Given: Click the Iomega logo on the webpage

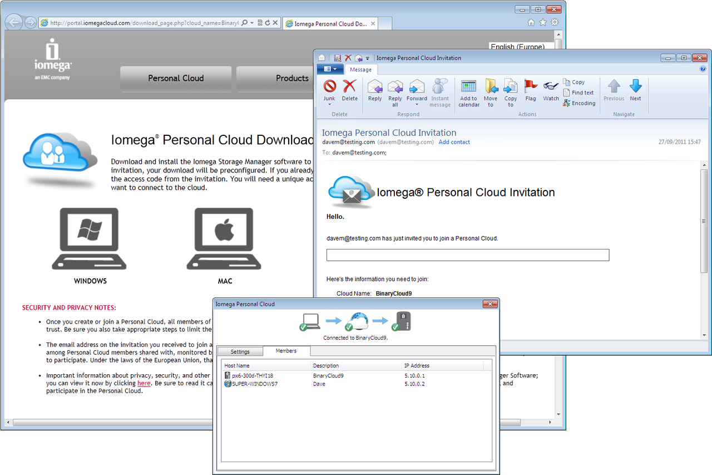Looking at the screenshot, I should coord(52,58).
